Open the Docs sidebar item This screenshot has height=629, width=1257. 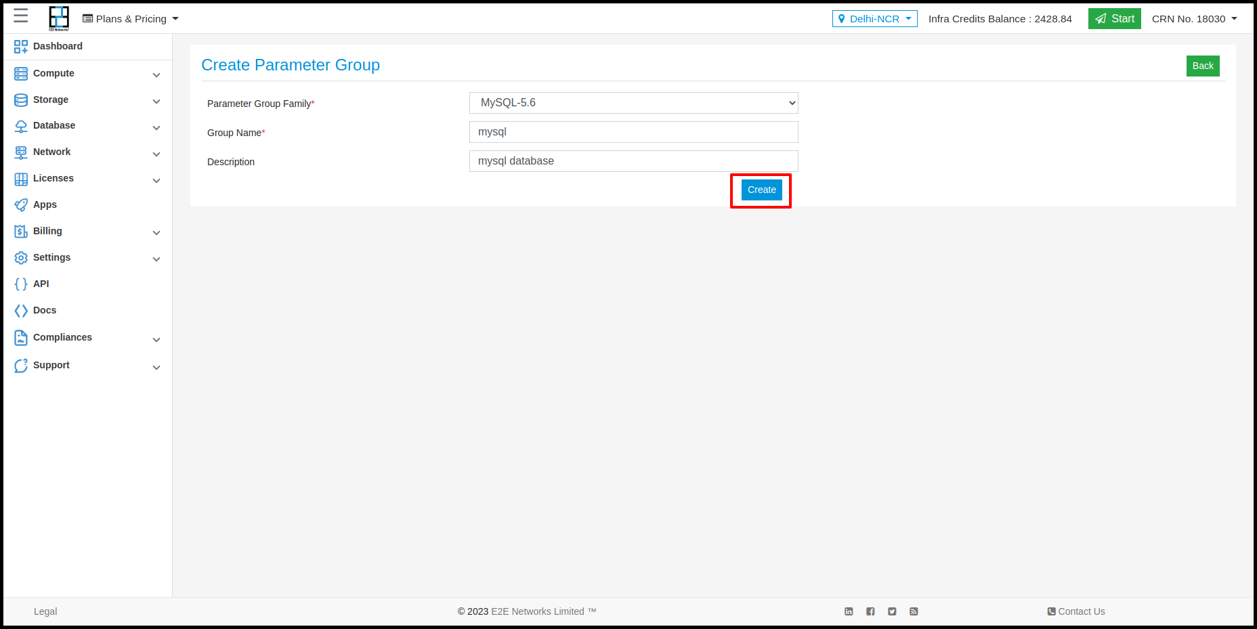coord(45,310)
